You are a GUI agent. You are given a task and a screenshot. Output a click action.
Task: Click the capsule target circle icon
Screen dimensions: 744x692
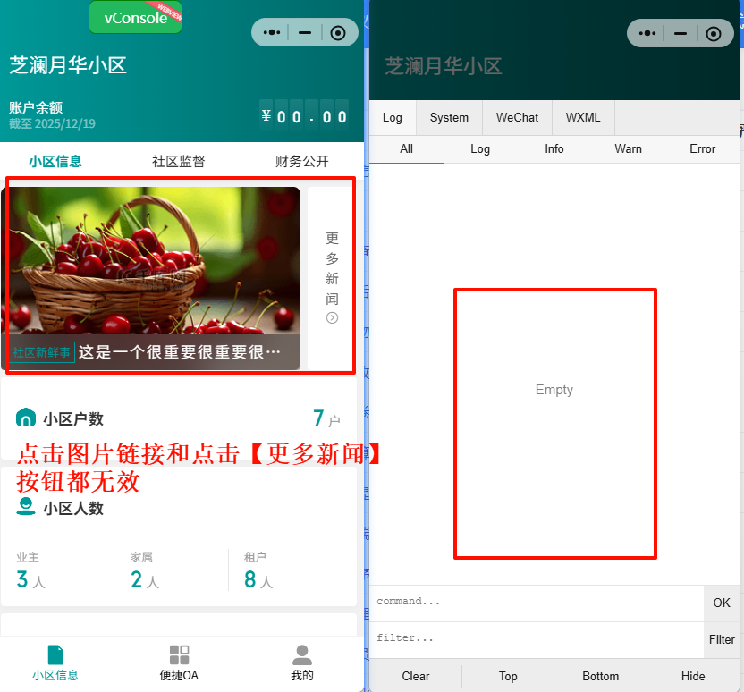coord(338,32)
